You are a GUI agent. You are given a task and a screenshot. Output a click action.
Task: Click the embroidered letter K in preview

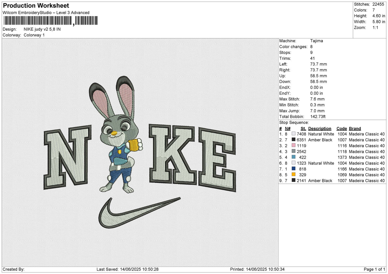pos(173,154)
